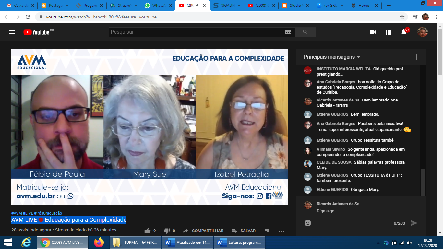Image resolution: width=443 pixels, height=249 pixels.
Task: Open the emoji picker in chat
Action: [x=308, y=223]
